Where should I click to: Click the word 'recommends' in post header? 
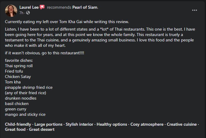coord(59,7)
